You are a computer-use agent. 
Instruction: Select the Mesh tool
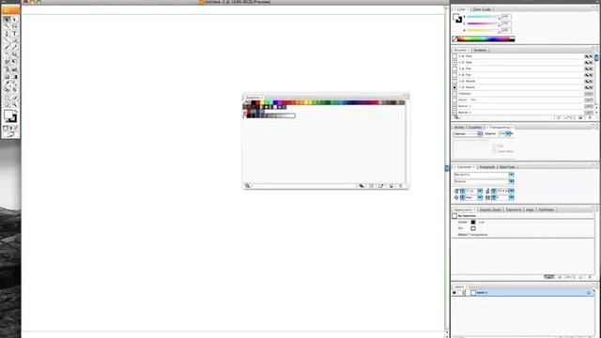pos(7,76)
